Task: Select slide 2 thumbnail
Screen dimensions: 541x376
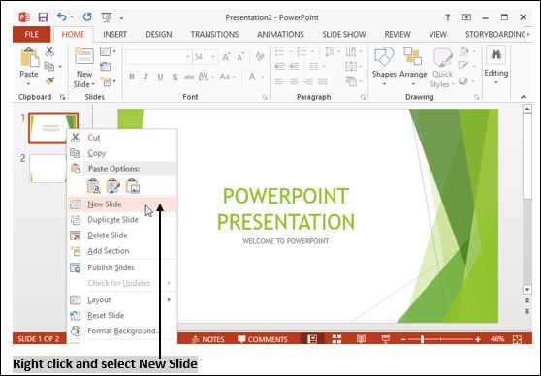Action: pyautogui.click(x=48, y=169)
